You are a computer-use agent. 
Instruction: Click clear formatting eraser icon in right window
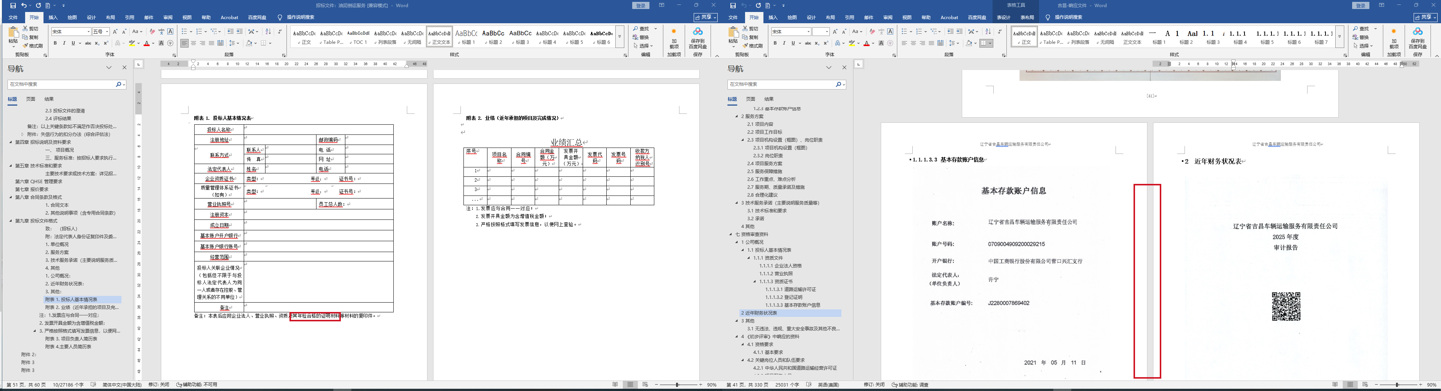coord(871,32)
